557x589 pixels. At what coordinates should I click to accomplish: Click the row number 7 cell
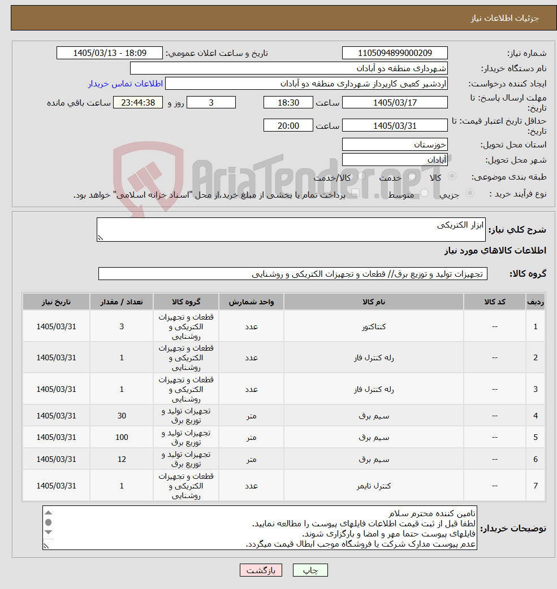pos(535,486)
